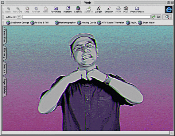Open the Search side tab
This screenshot has height=136, width=175.
(4, 68)
